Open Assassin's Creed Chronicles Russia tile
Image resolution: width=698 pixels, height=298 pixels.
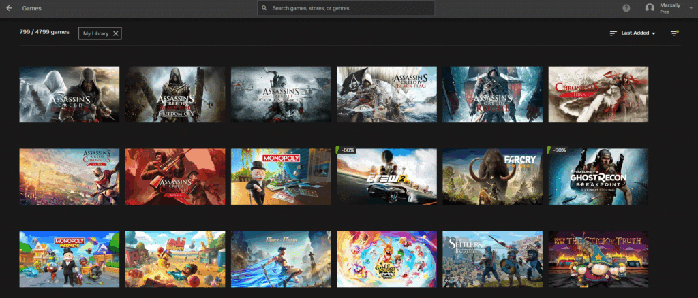[x=174, y=177]
